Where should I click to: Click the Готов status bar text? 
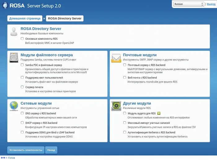[11, 158]
